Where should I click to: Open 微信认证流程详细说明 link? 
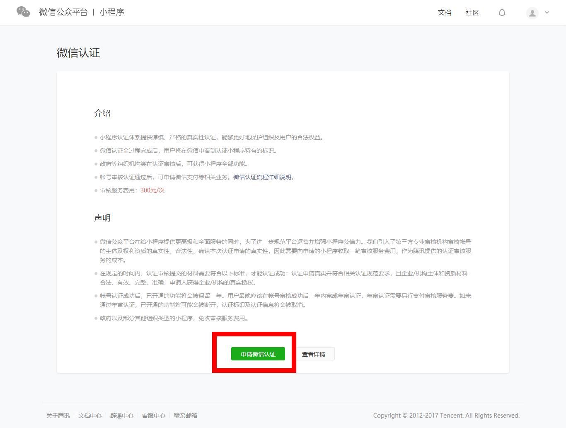tap(262, 177)
